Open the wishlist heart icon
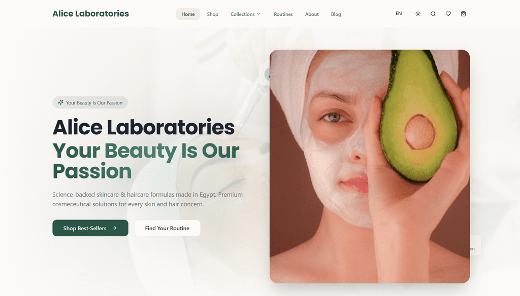Screen dimensions: 520x296 coord(448,14)
